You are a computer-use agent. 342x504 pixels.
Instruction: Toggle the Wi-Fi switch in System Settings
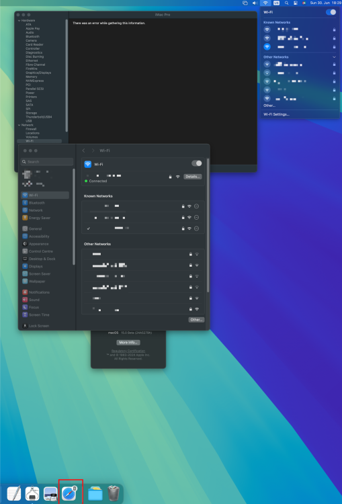click(x=197, y=163)
